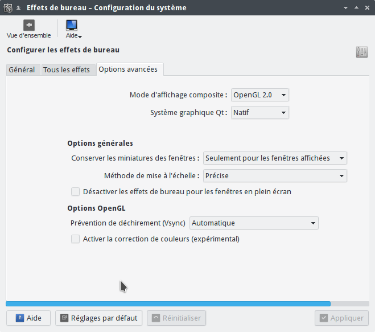Toggle disabling effects for fullscreen windows
Screen dimensions: 375x332
75,192
